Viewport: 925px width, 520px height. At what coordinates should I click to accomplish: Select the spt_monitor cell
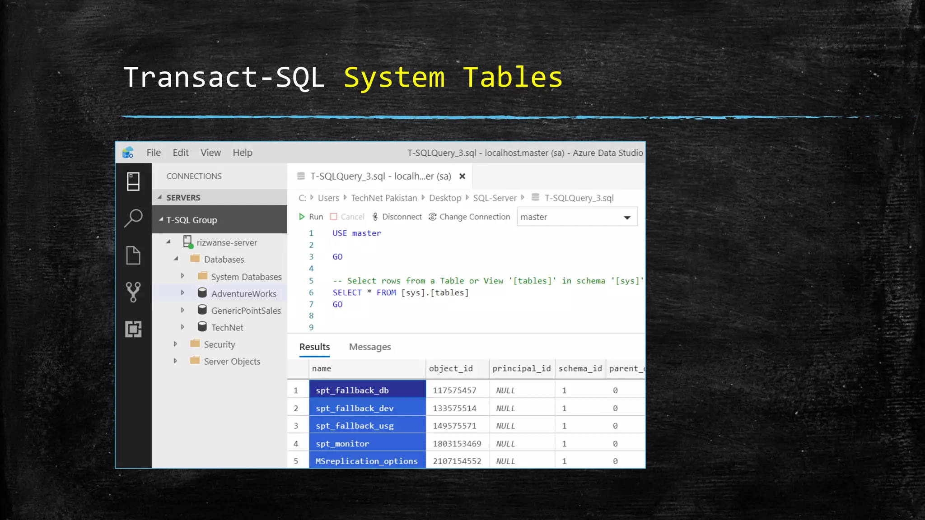click(367, 443)
